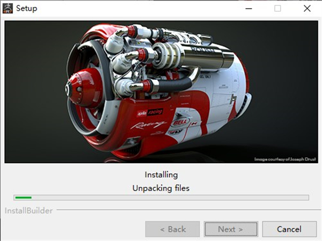The image size is (322, 241).
Task: Click the Cancel button
Action: pos(289,229)
